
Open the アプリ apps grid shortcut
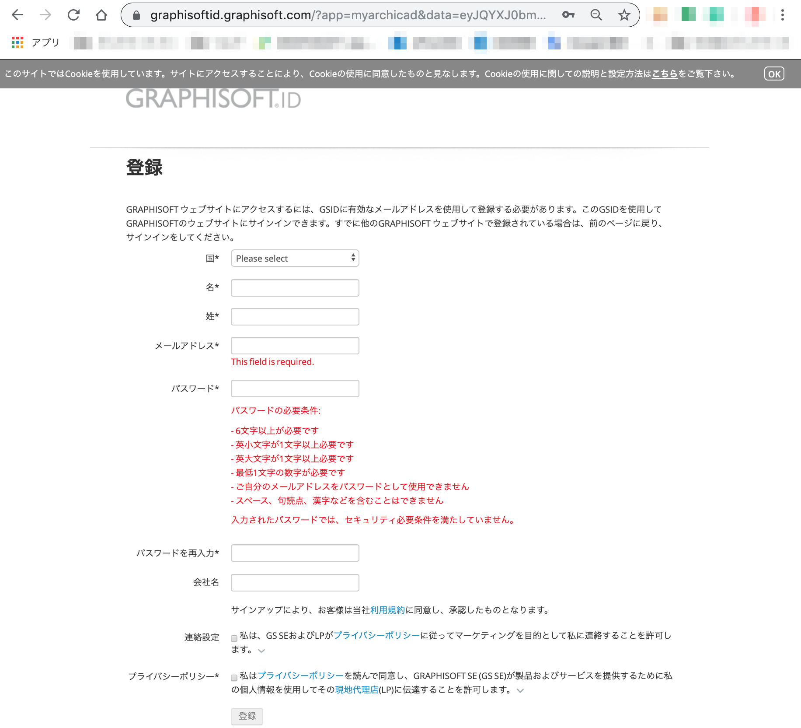tap(35, 42)
